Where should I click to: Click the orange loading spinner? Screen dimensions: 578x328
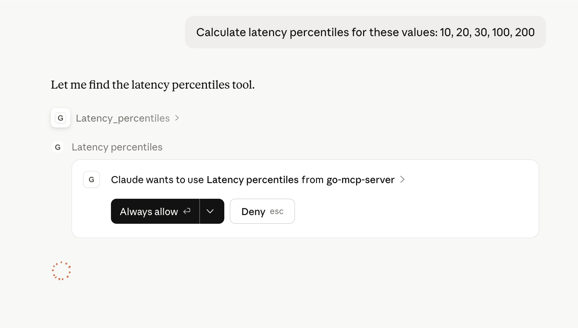(62, 271)
